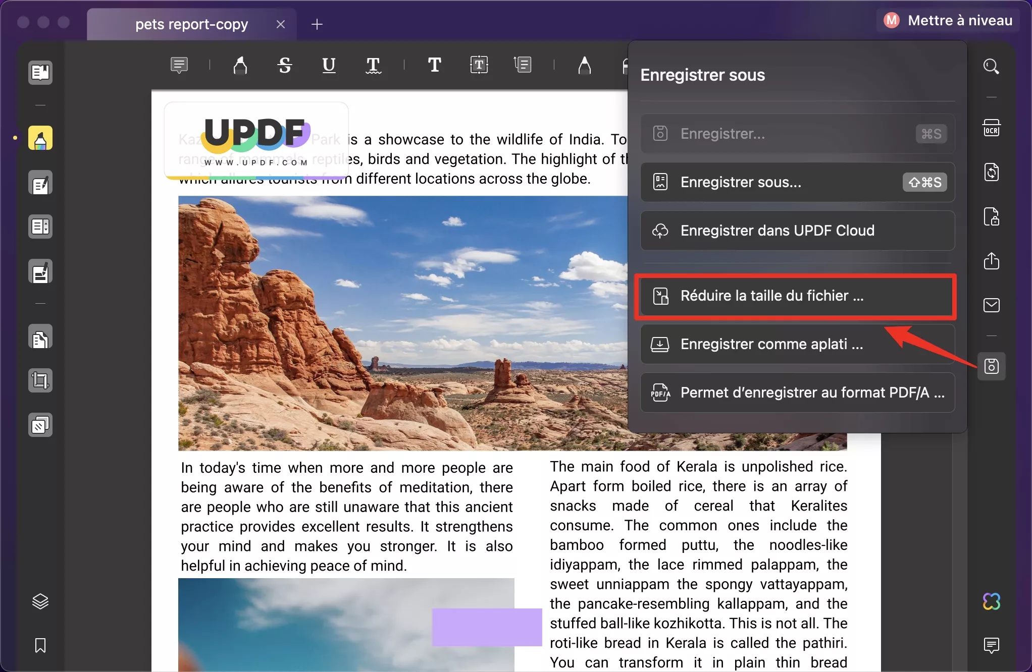Select the strikethrough text tool

tap(285, 65)
